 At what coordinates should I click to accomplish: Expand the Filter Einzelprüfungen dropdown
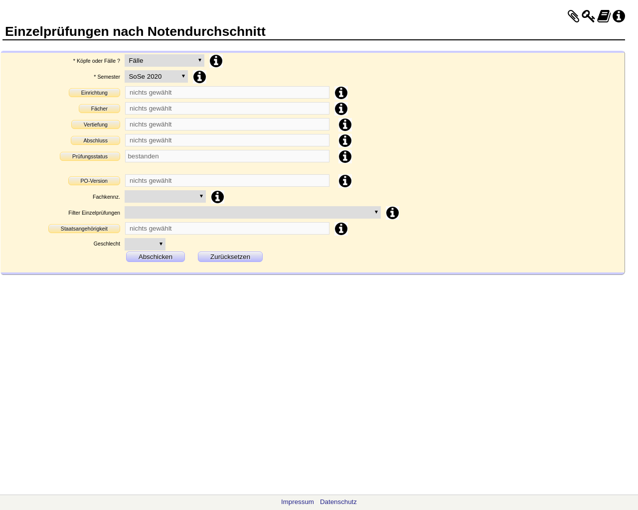(x=253, y=212)
